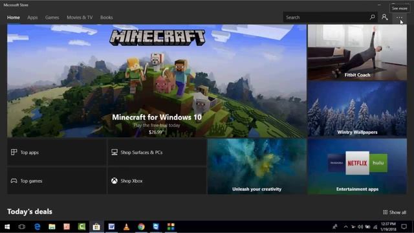
Task: Click the battery tray icon
Action: click(367, 227)
